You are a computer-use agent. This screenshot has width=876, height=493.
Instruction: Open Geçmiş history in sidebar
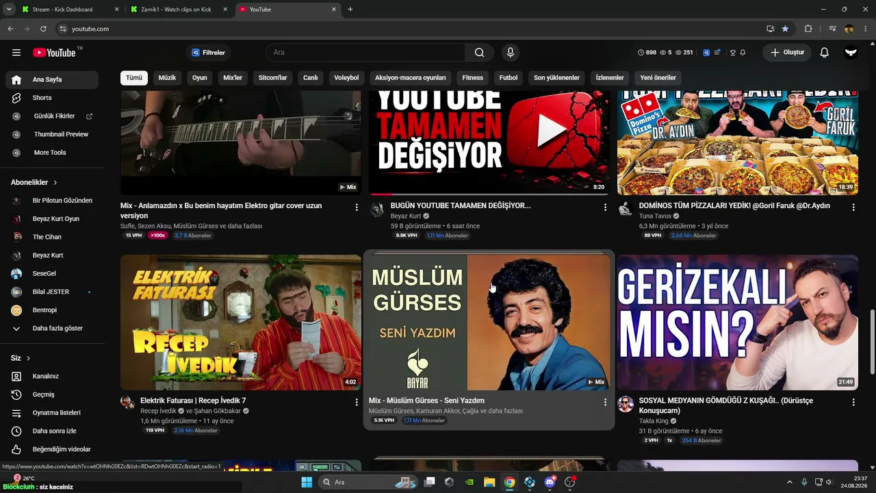[52, 395]
